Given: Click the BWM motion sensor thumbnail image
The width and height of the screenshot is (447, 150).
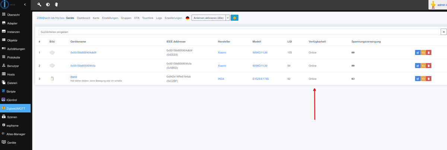Looking at the screenshot, I should [x=52, y=79].
